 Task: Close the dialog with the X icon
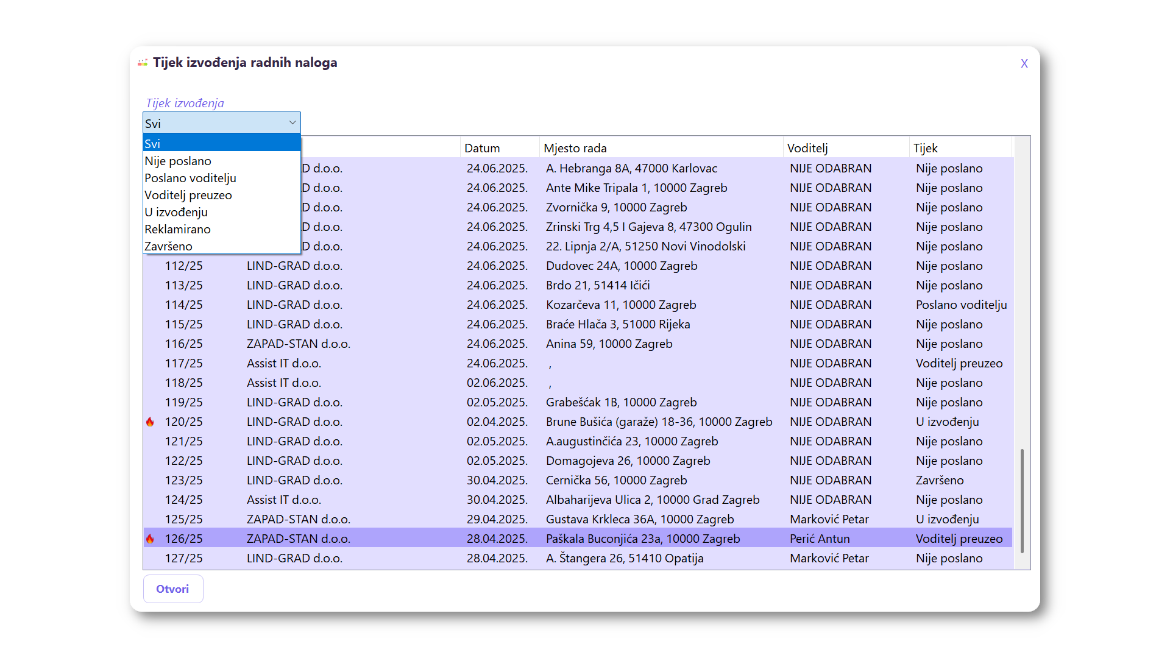pos(1024,63)
